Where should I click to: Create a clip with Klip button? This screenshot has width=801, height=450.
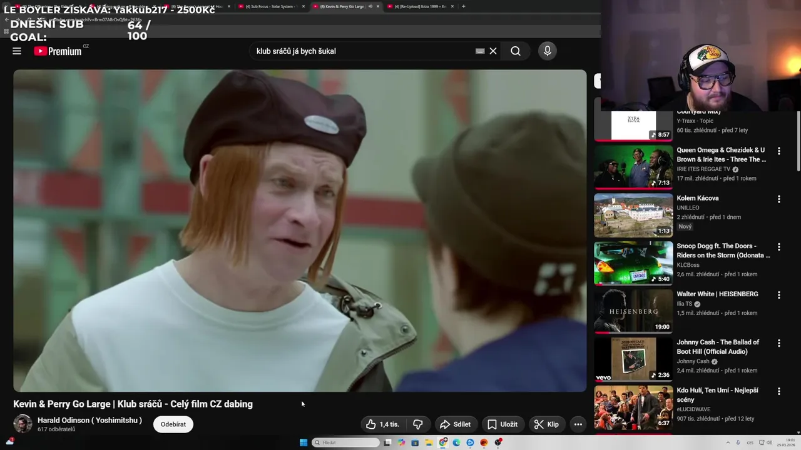coord(546,424)
